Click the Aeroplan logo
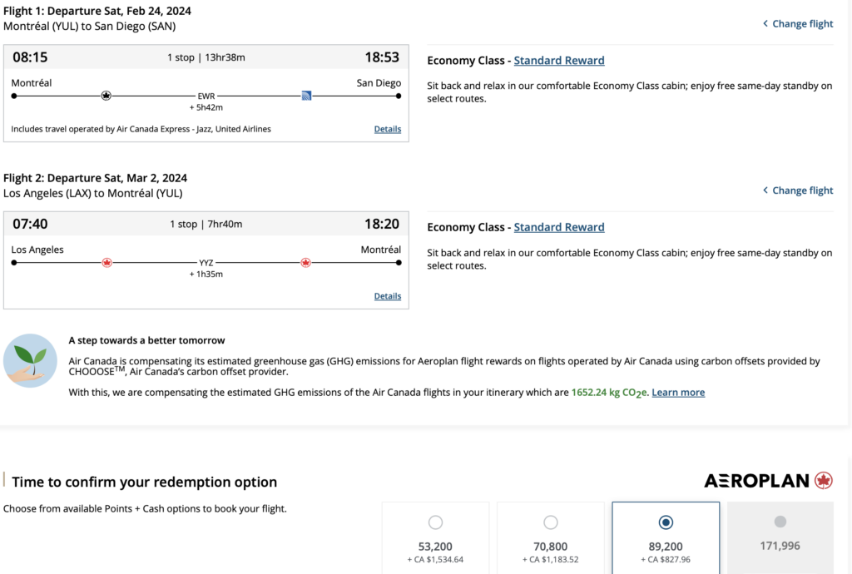Viewport: 852px width, 574px height. click(x=768, y=481)
